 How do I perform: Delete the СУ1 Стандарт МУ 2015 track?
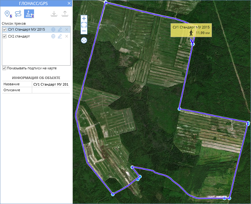tap(66, 29)
